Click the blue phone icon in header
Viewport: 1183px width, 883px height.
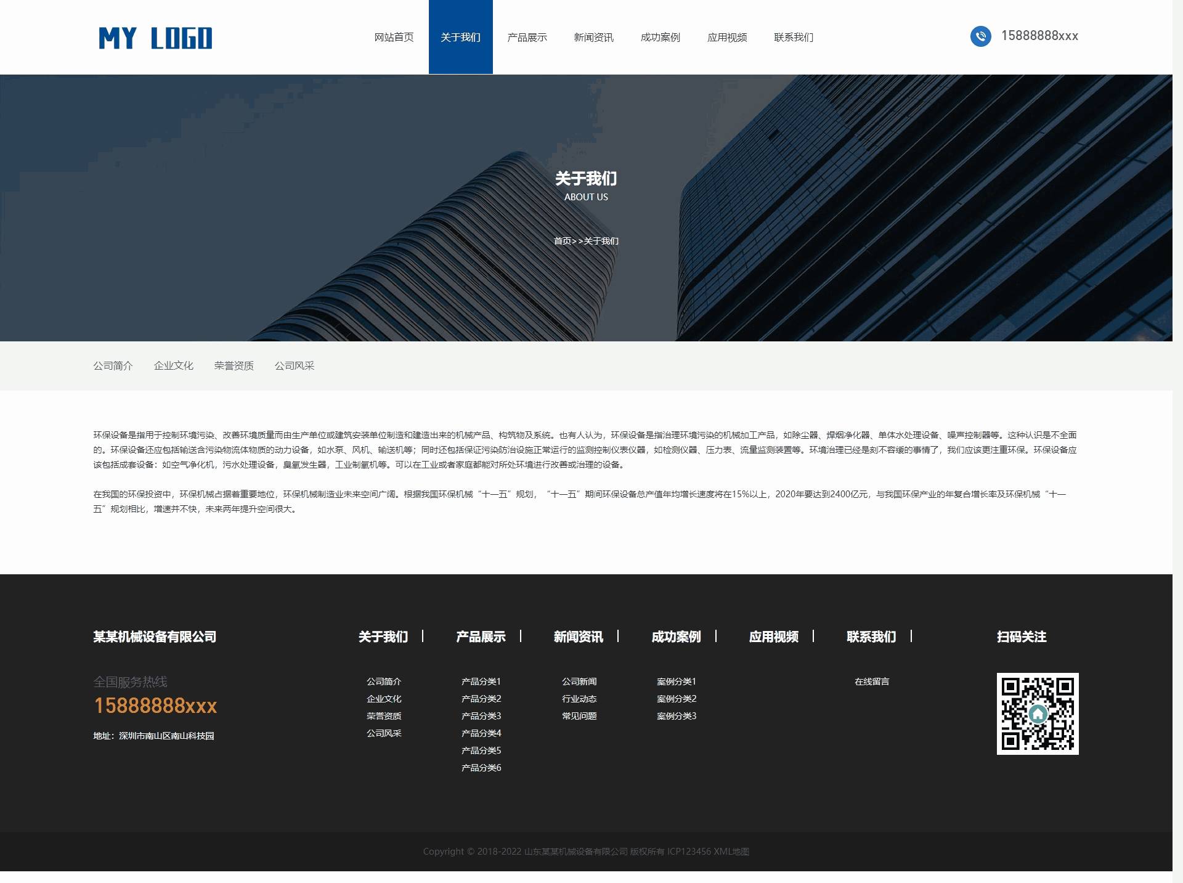pyautogui.click(x=980, y=36)
